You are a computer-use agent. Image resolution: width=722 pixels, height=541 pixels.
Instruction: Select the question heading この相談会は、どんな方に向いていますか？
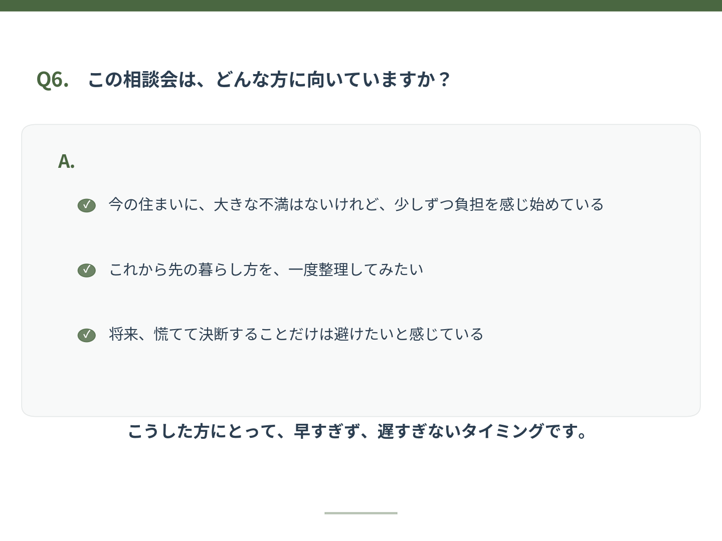[x=270, y=79]
